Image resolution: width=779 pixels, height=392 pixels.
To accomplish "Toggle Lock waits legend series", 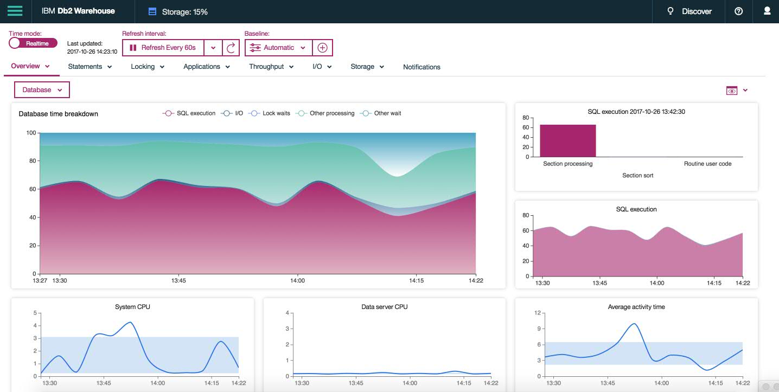I will pos(269,113).
